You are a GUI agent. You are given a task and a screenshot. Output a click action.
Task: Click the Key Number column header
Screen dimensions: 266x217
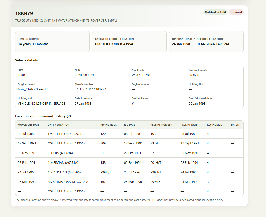coord(215,125)
